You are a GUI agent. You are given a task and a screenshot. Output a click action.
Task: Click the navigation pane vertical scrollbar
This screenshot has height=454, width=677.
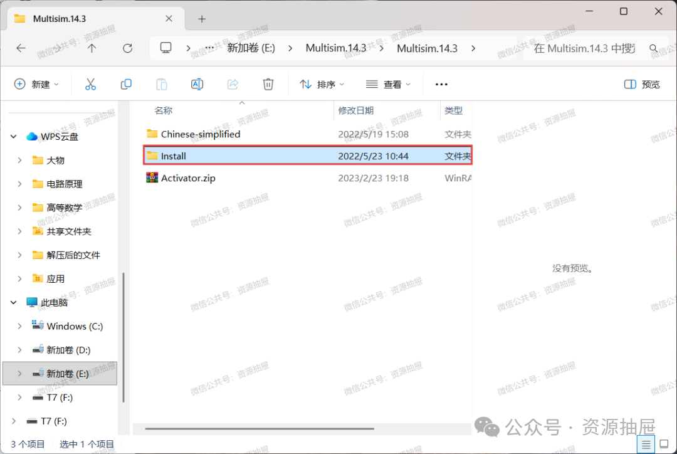point(123,337)
